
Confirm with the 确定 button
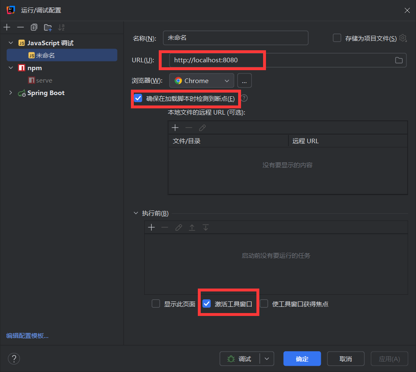click(x=302, y=359)
